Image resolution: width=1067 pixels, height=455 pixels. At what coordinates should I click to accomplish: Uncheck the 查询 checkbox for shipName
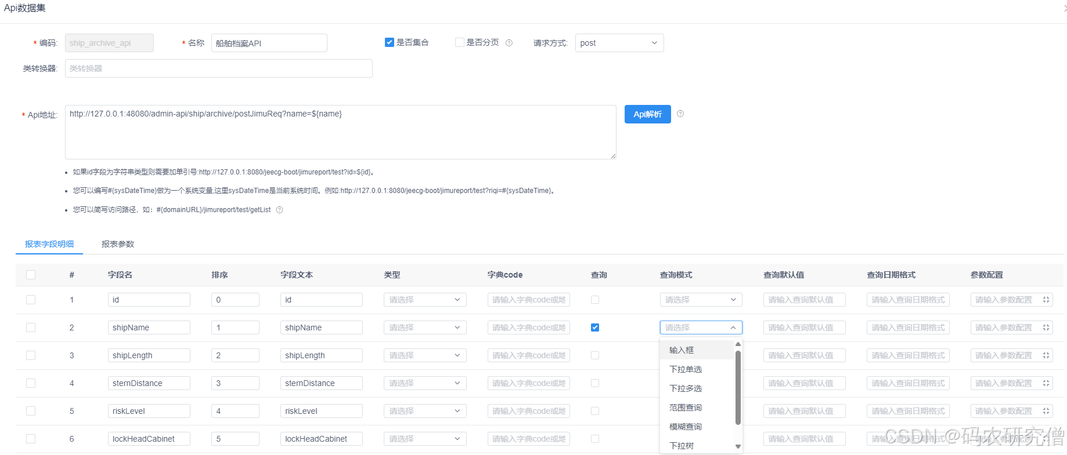(x=595, y=327)
